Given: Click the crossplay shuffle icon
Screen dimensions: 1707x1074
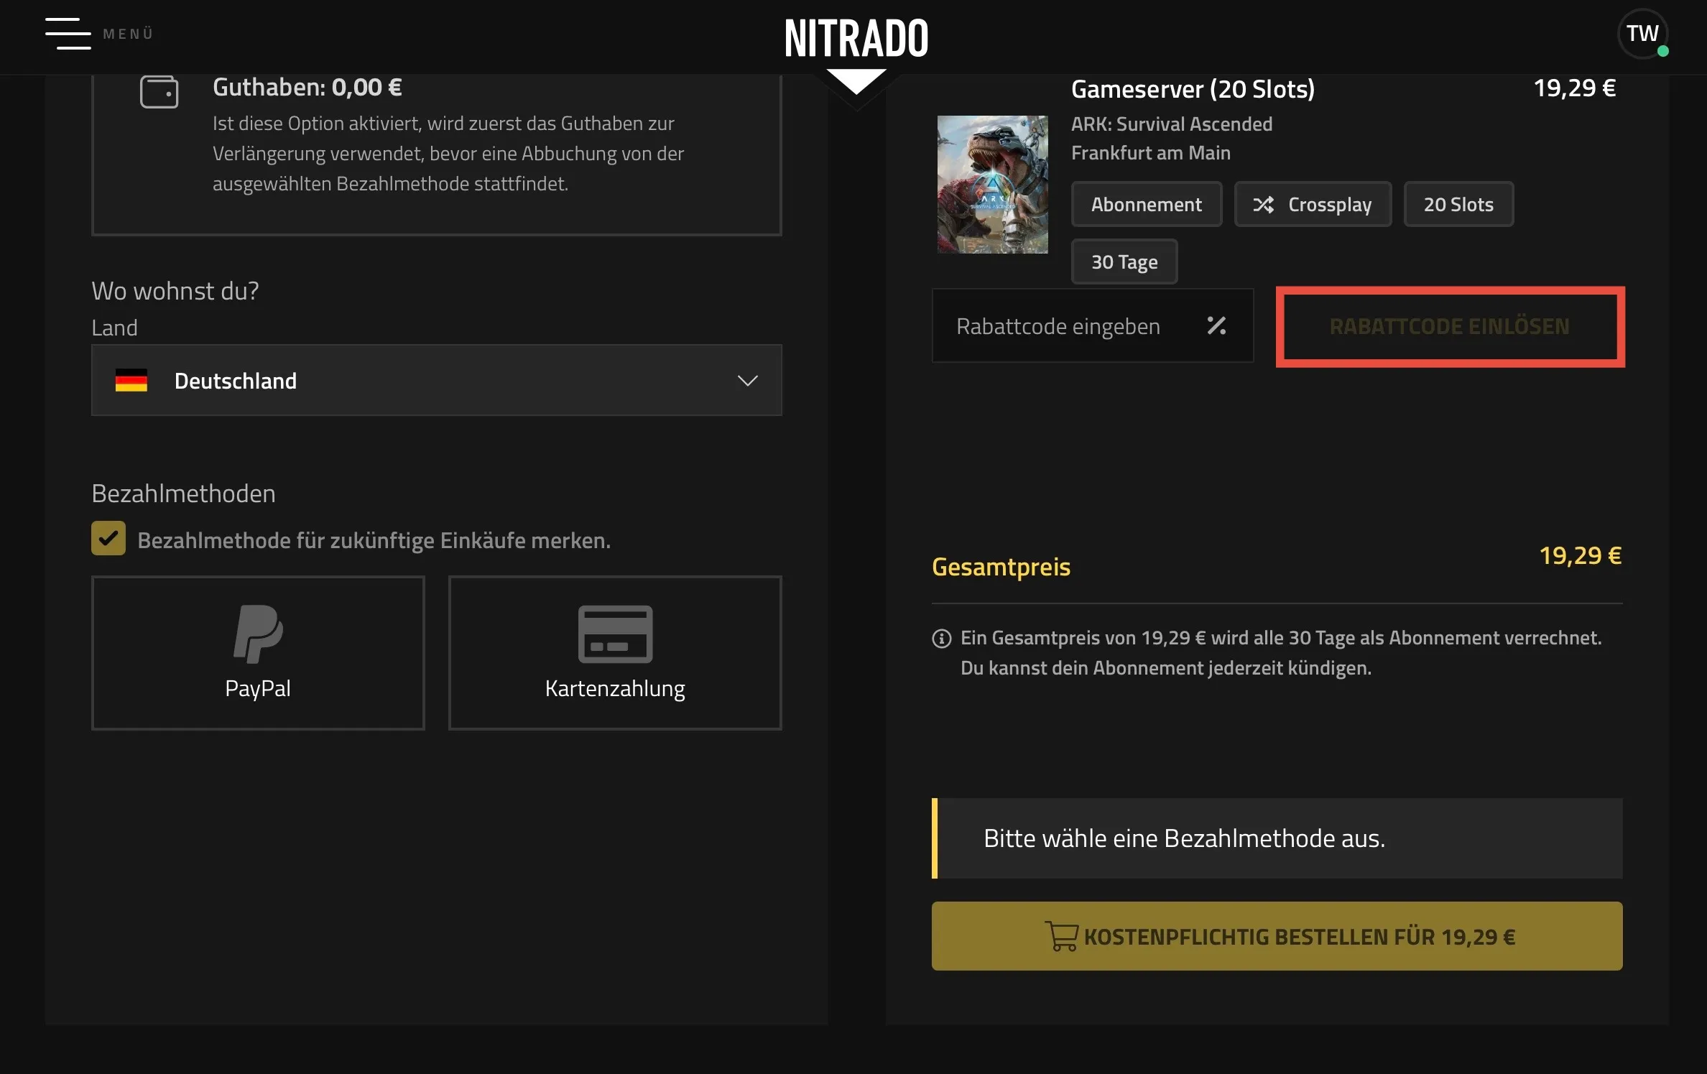Looking at the screenshot, I should pos(1263,204).
